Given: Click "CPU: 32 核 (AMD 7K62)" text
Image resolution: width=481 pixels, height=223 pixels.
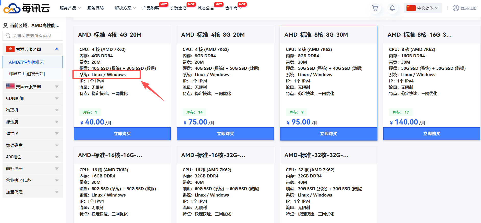Looking at the screenshot, I should 310,170.
